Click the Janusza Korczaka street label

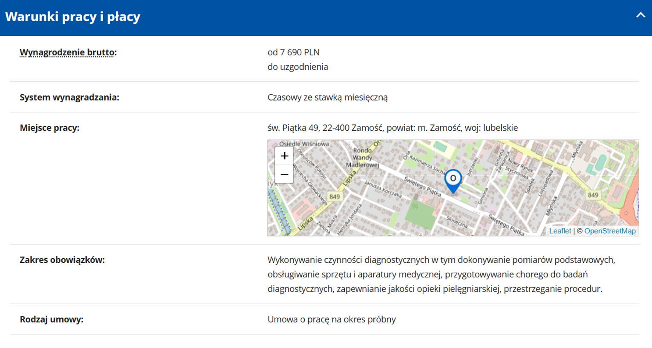coord(383,189)
